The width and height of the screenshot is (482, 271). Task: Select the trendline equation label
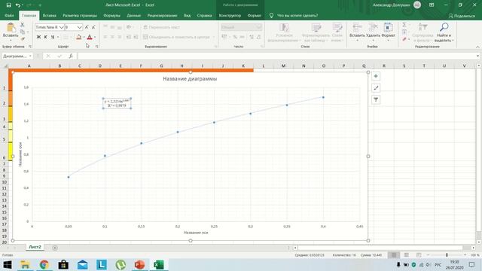click(x=117, y=103)
